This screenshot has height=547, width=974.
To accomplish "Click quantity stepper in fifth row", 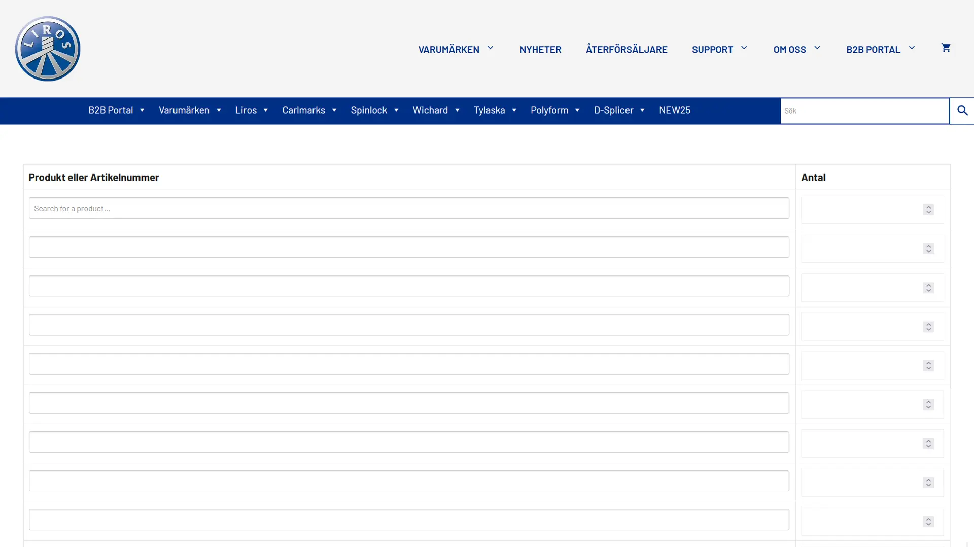I will [x=928, y=366].
